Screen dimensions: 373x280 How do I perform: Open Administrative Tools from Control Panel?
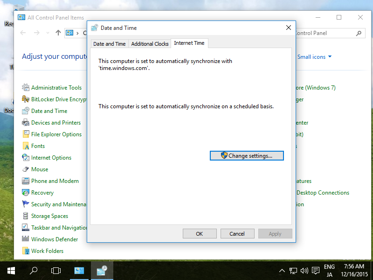click(x=56, y=87)
